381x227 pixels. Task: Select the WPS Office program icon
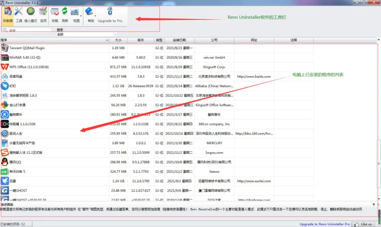(5, 67)
